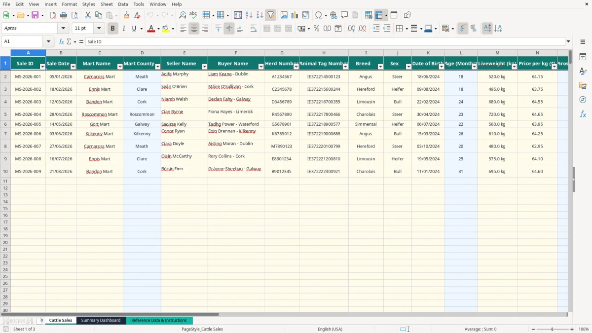Click Sort Descending icon
The image size is (592, 333).
click(260, 15)
